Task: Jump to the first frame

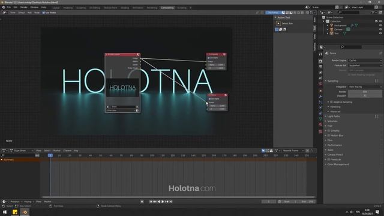Action: click(151, 202)
